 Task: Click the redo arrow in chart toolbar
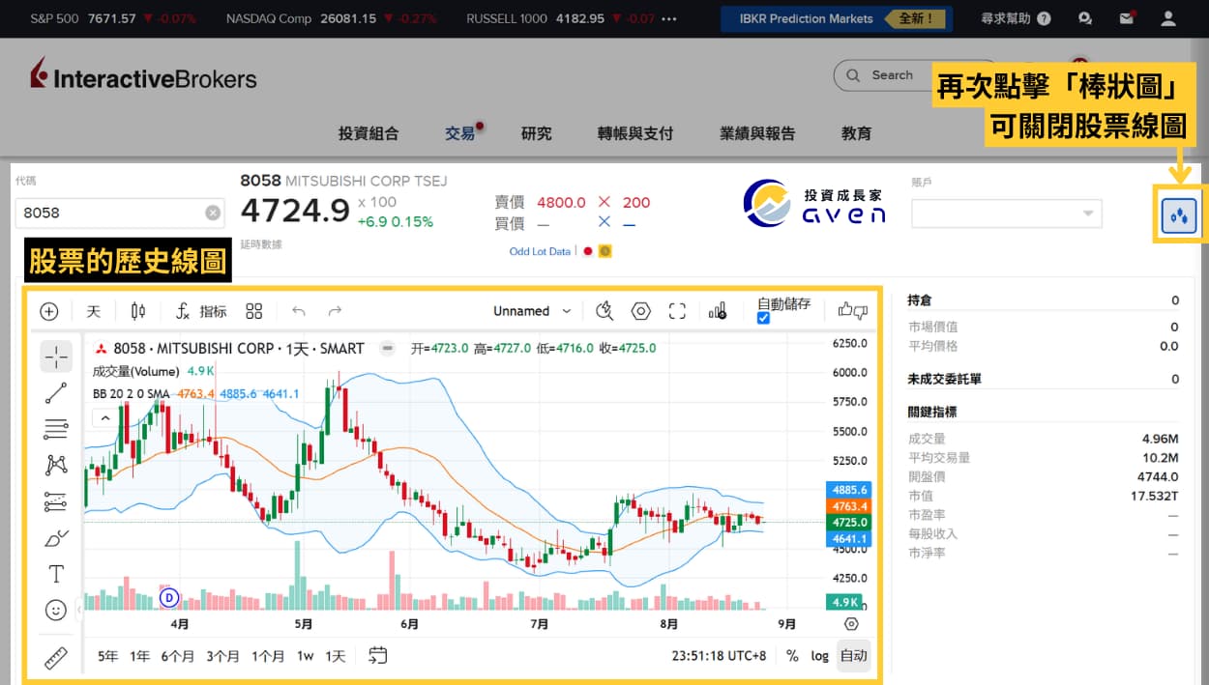pos(335,311)
